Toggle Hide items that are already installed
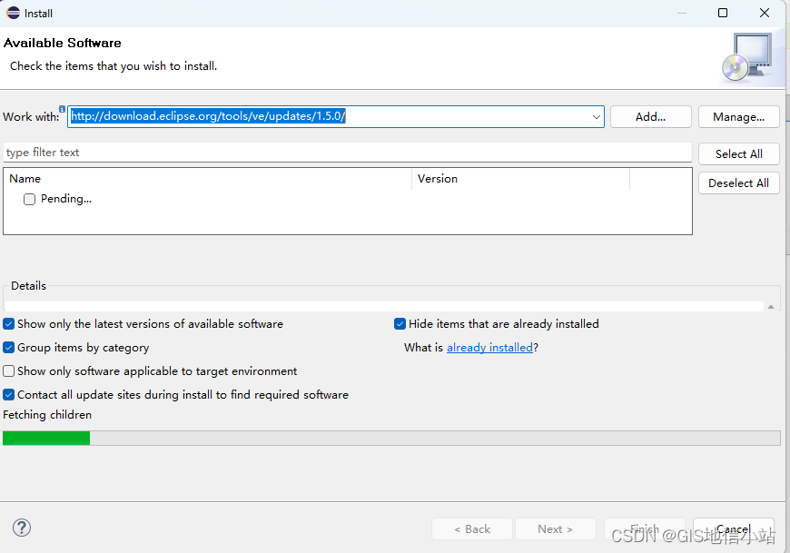The image size is (790, 553). tap(400, 324)
